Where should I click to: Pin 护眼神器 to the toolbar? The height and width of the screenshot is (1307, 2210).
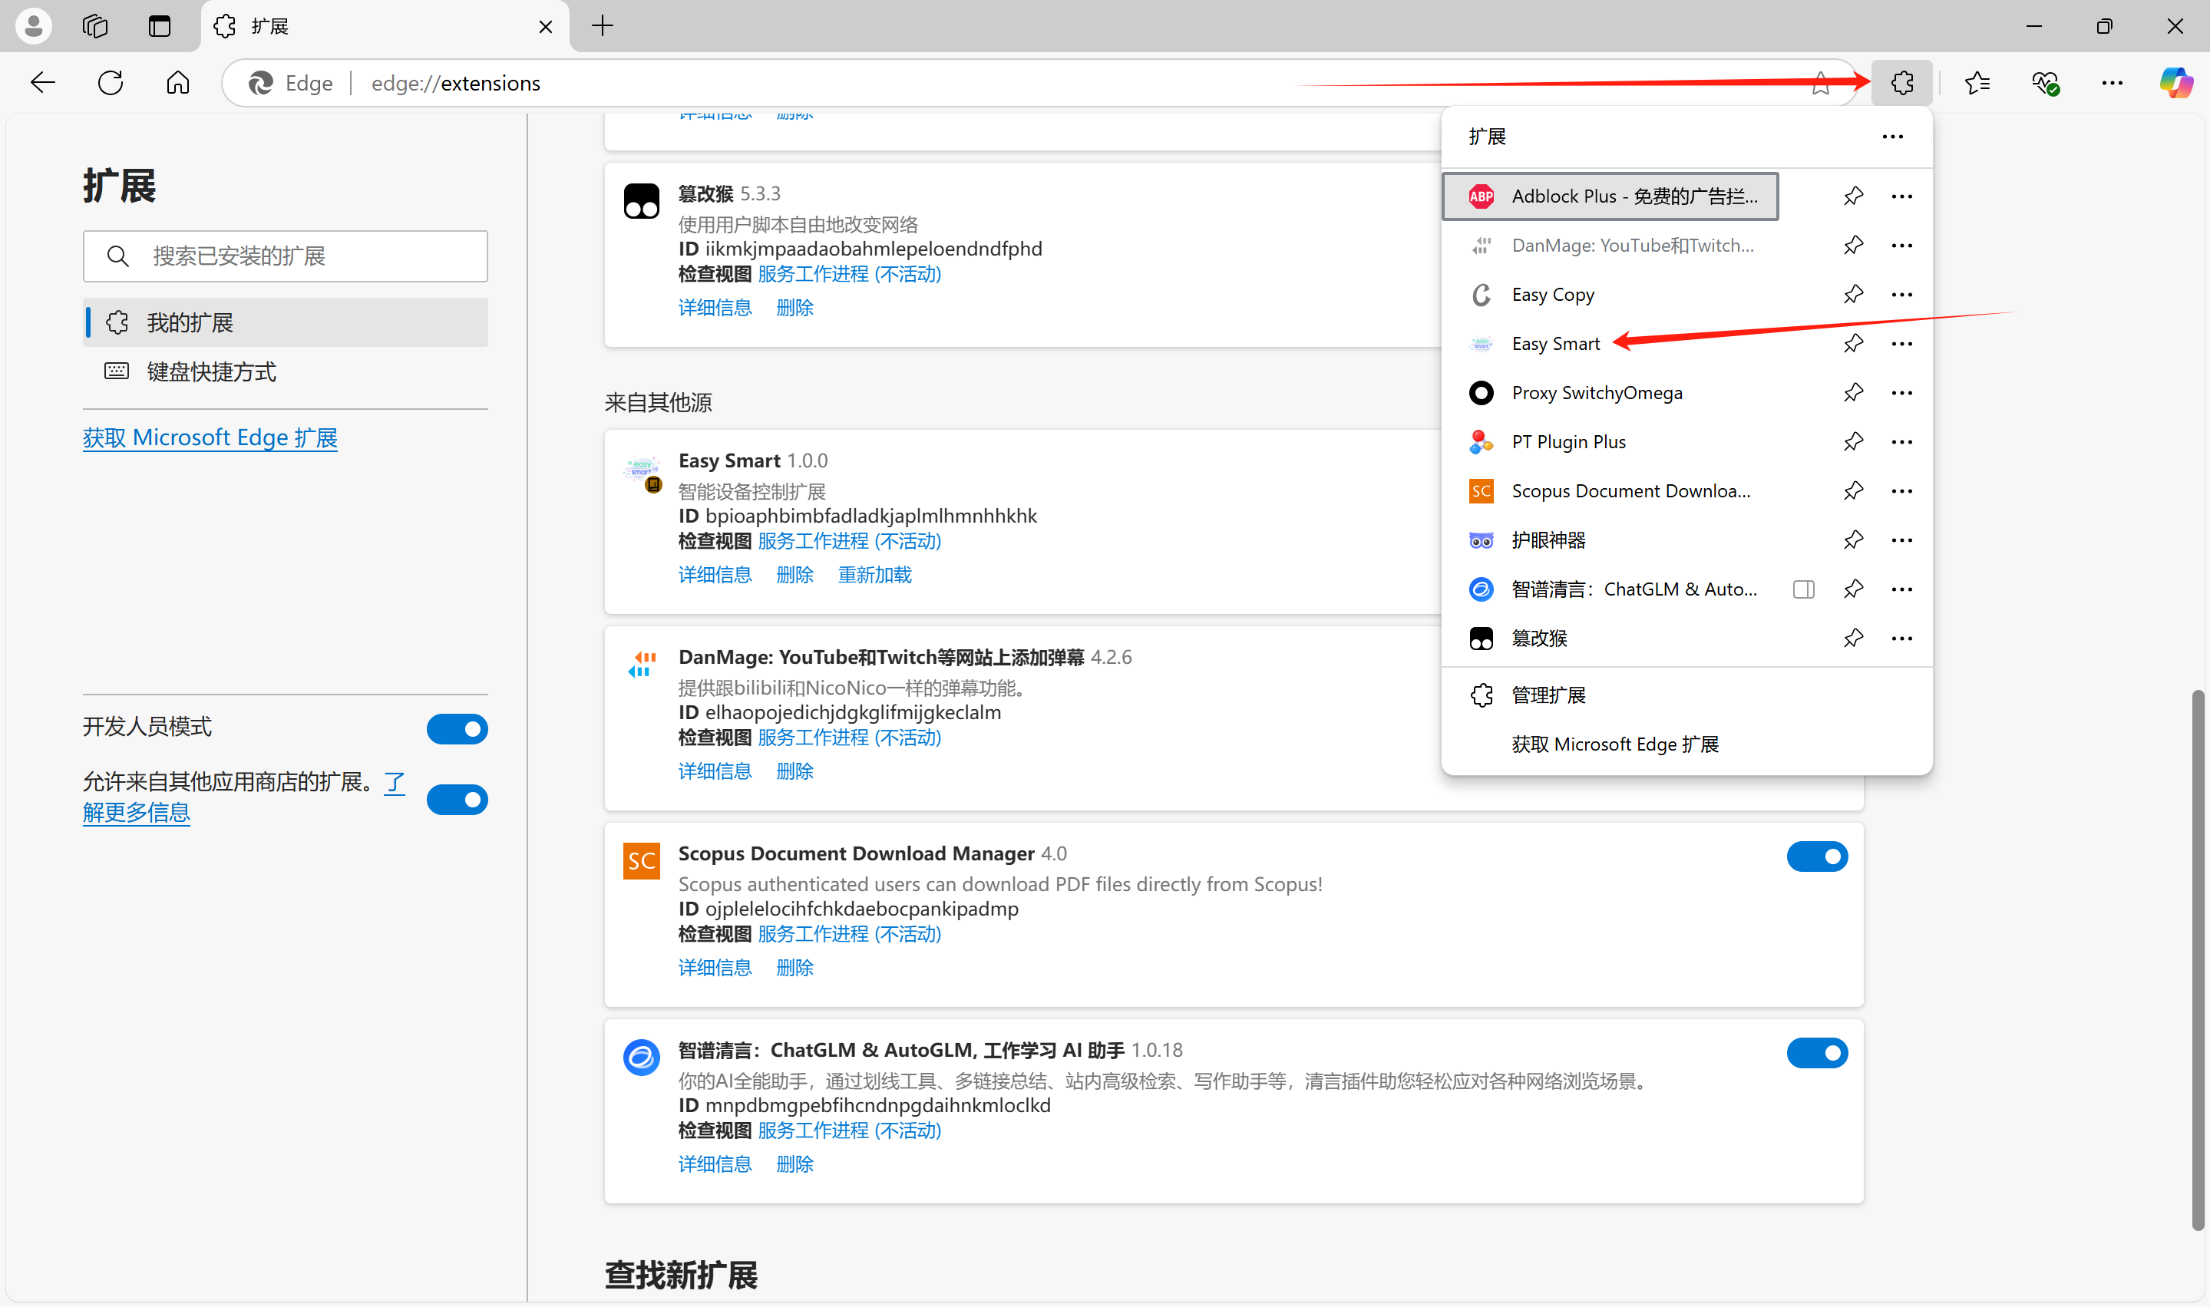pos(1853,540)
